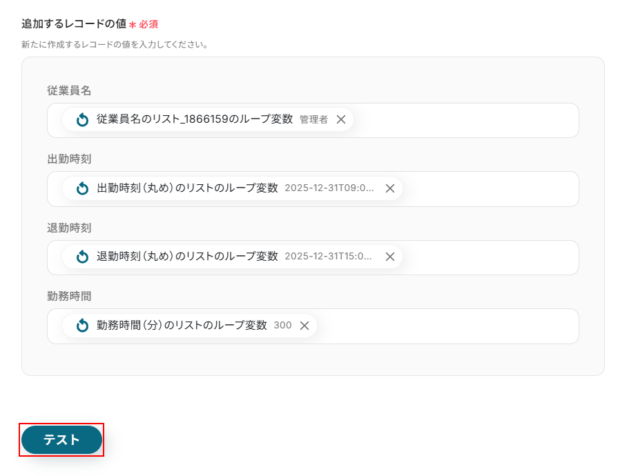
Task: Select the 従業員名のリスト_1866159のループ変数 chip text
Action: click(x=195, y=119)
